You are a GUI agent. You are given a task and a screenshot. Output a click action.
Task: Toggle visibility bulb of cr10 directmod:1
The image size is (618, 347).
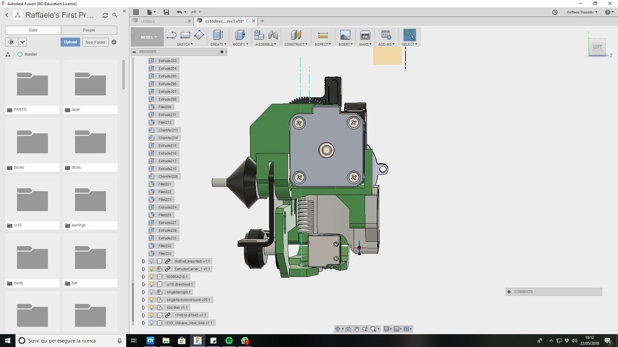pyautogui.click(x=151, y=284)
